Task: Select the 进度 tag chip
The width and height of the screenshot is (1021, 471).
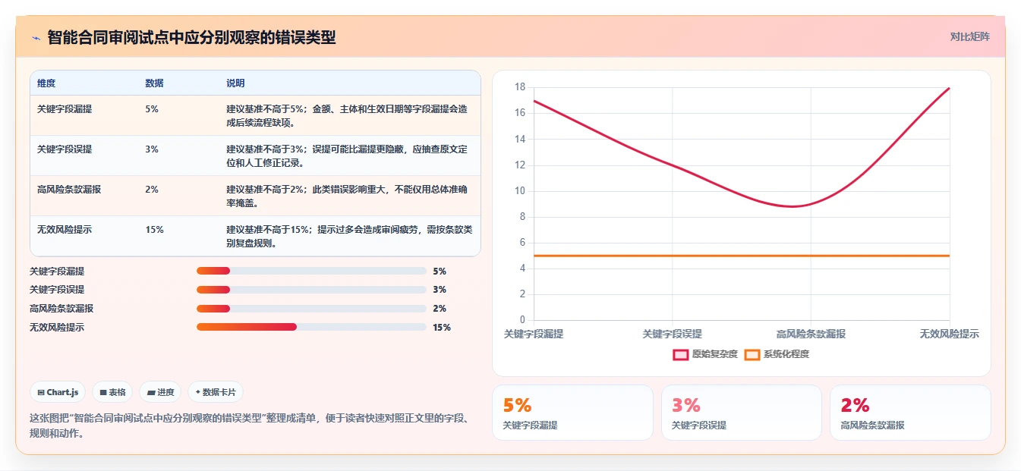Action: click(x=160, y=392)
